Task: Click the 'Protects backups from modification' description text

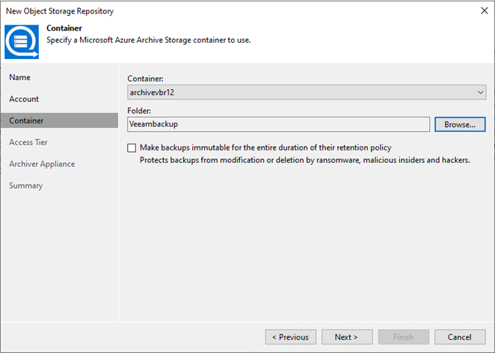Action: 304,160
